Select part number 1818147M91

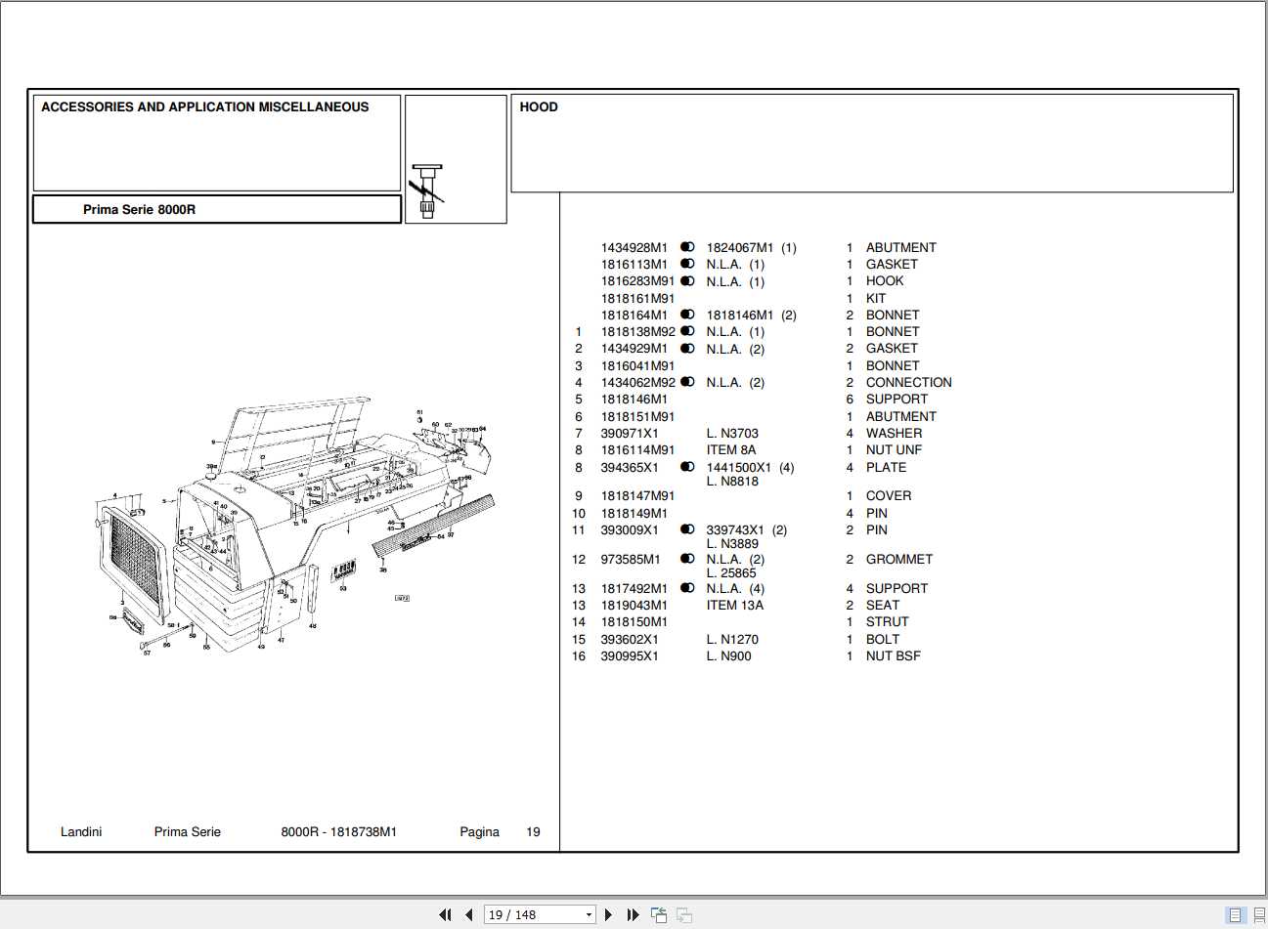point(637,495)
